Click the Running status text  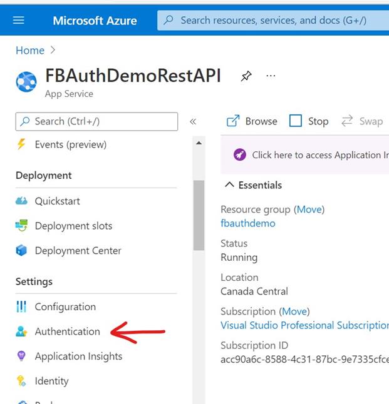pos(239,258)
